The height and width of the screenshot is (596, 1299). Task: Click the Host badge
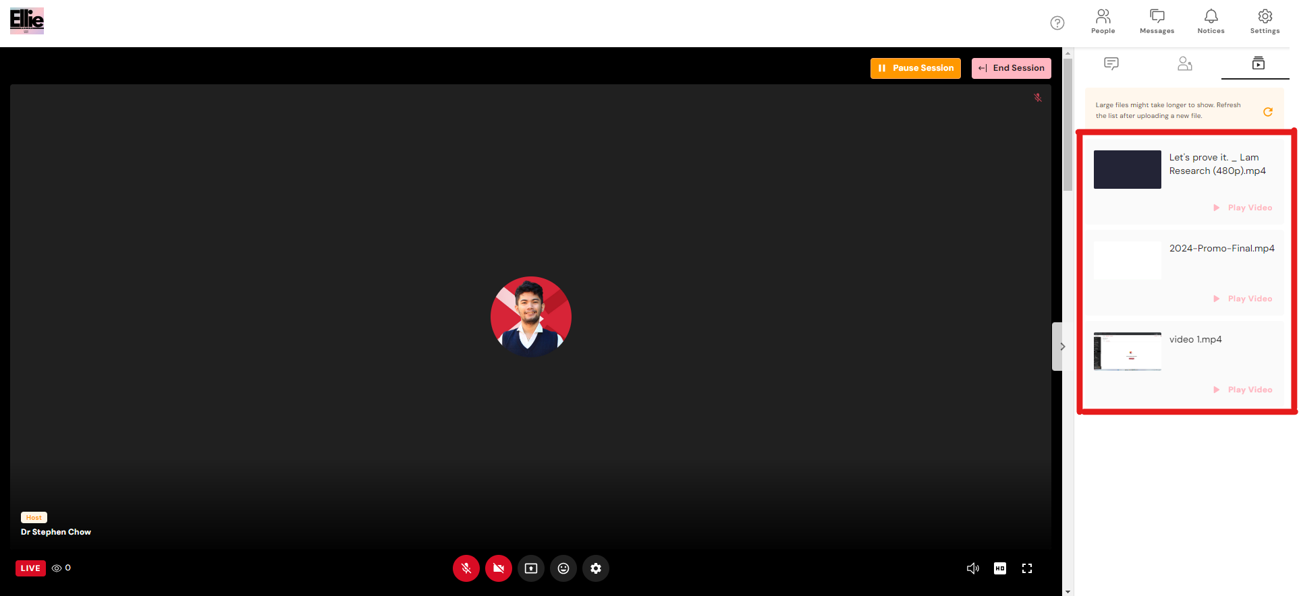click(34, 518)
